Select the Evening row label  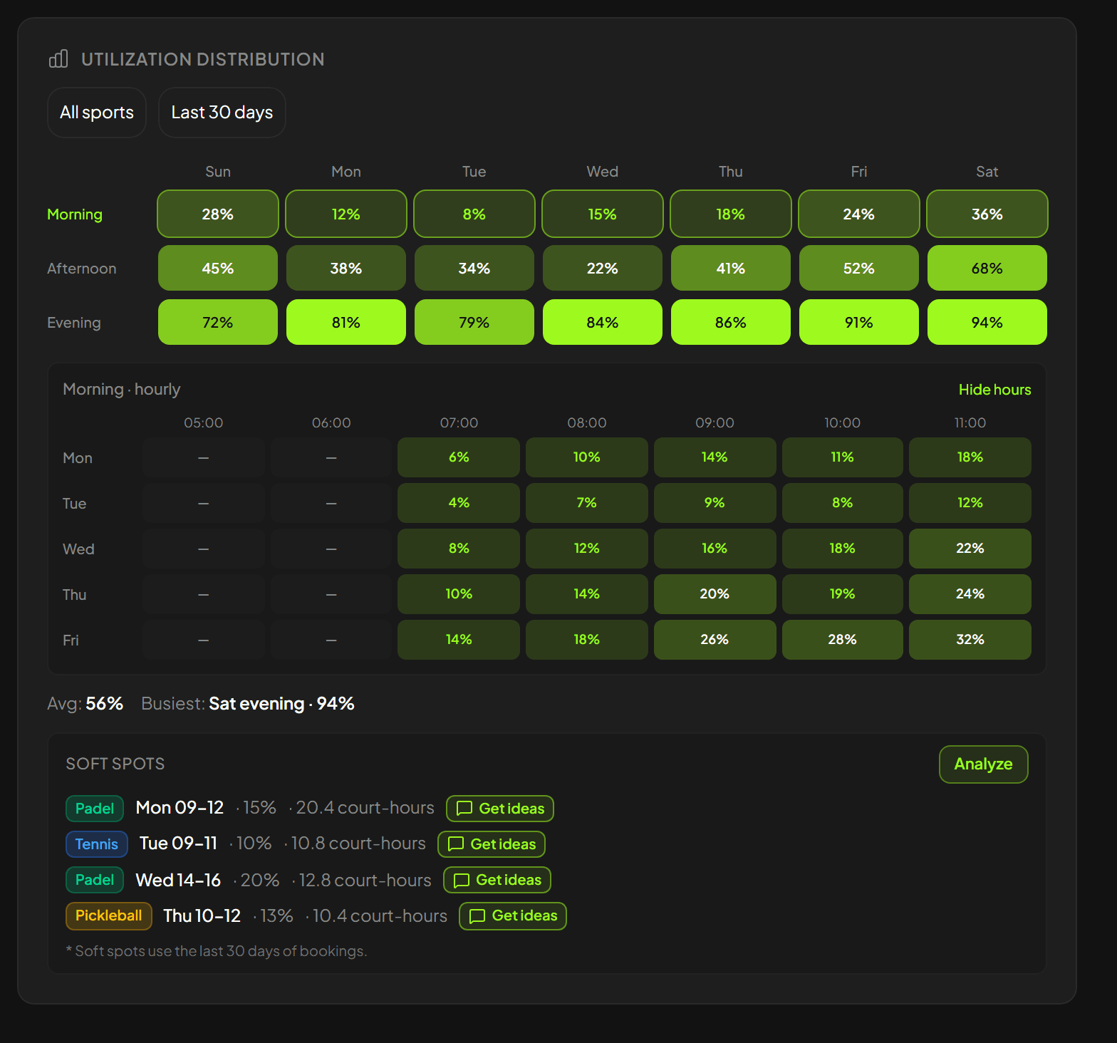tap(73, 323)
